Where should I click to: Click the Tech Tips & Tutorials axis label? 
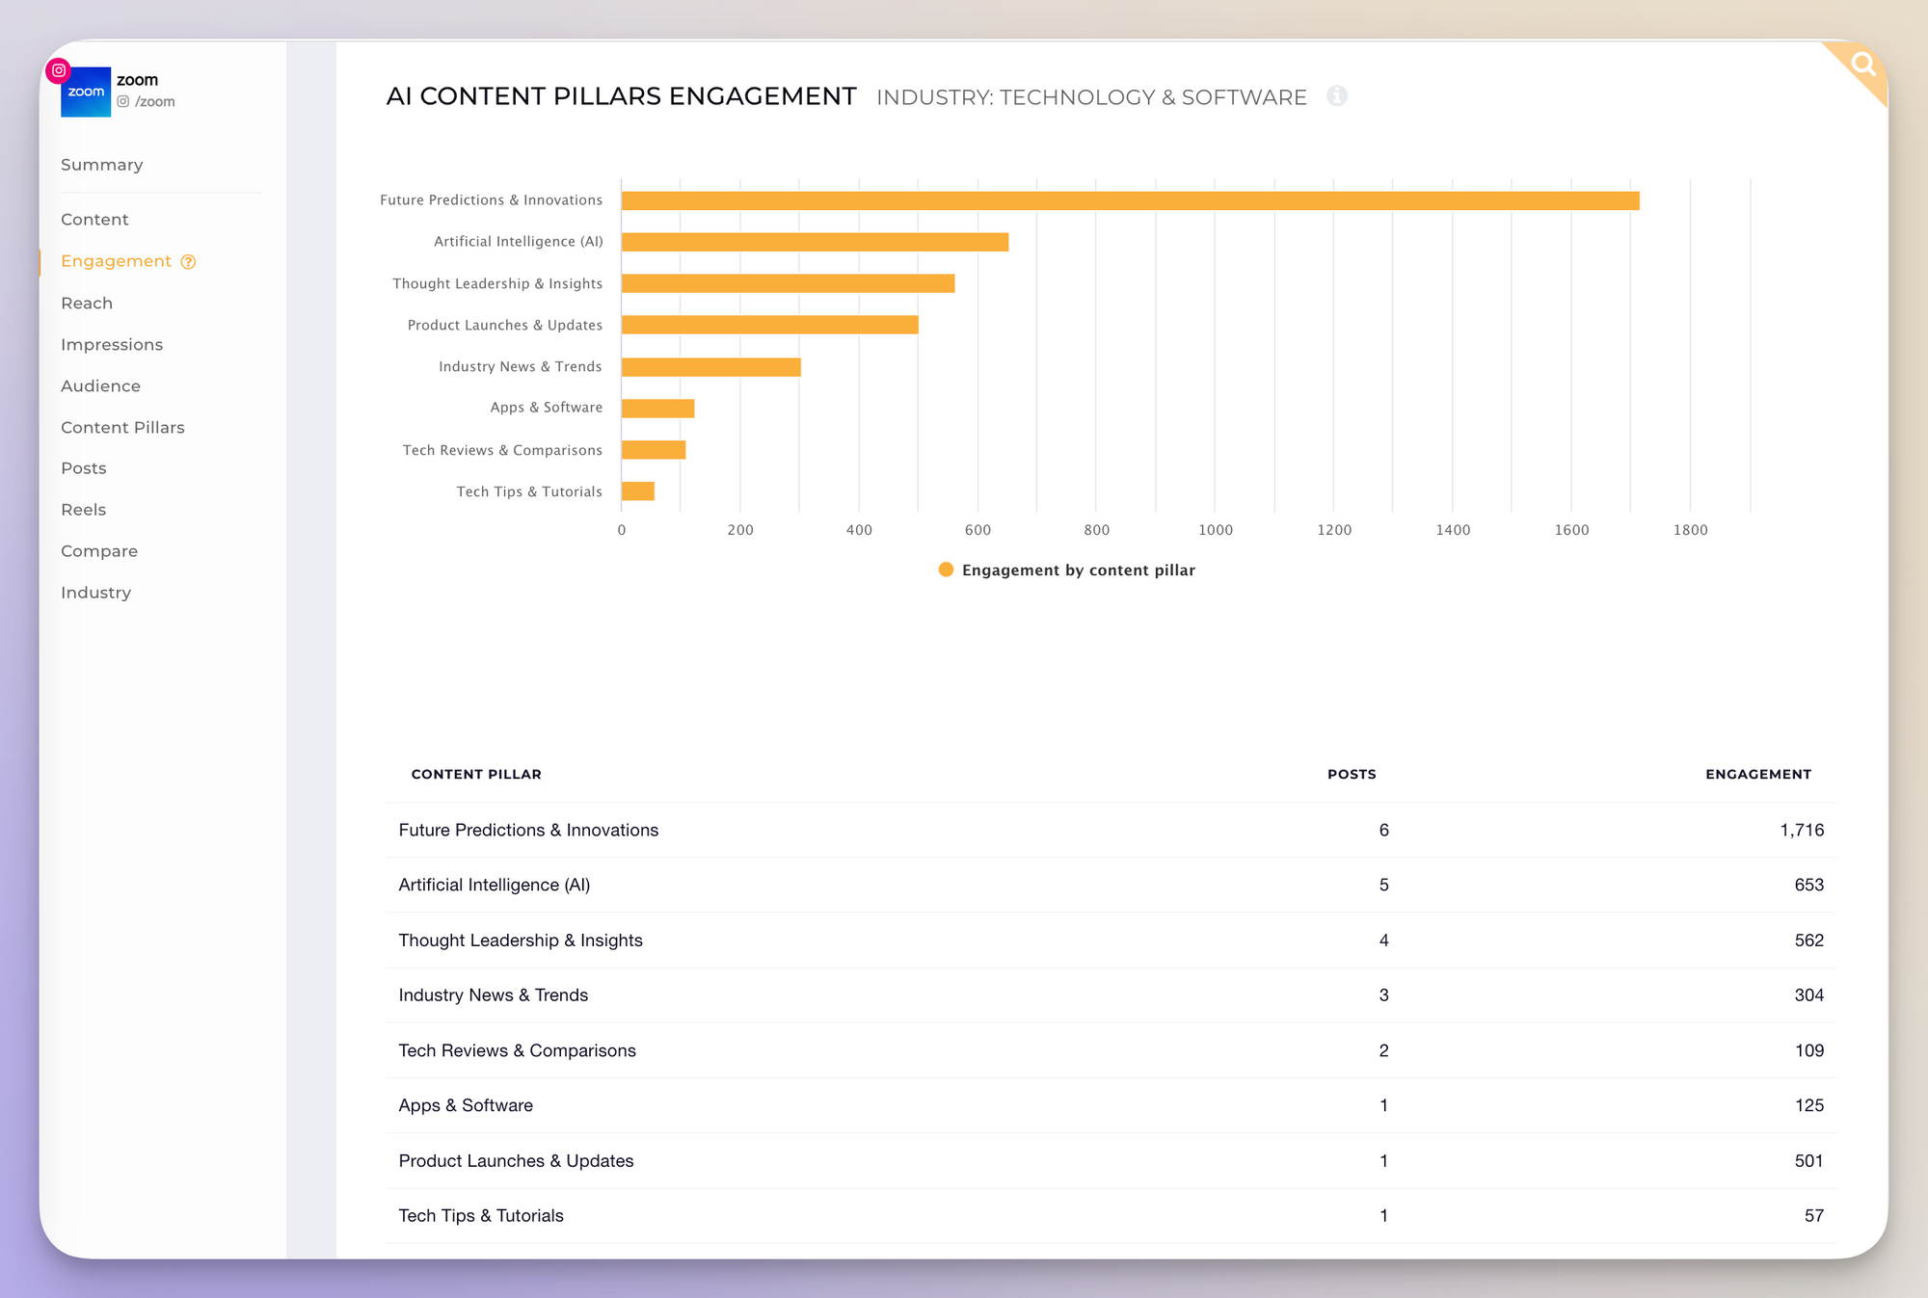tap(529, 491)
